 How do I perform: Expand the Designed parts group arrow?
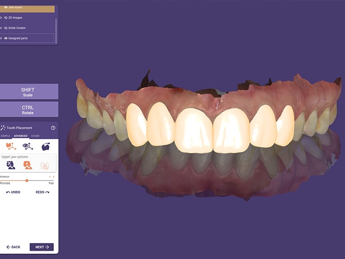click(1, 38)
